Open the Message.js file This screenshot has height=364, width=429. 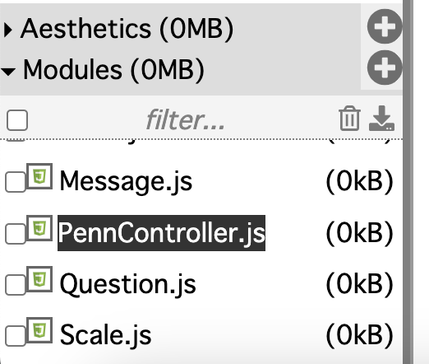pos(126,181)
